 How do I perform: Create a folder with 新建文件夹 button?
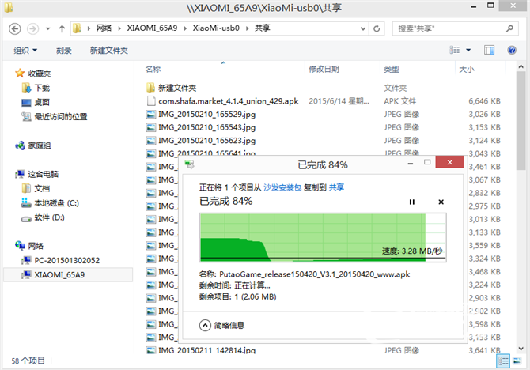click(x=108, y=51)
